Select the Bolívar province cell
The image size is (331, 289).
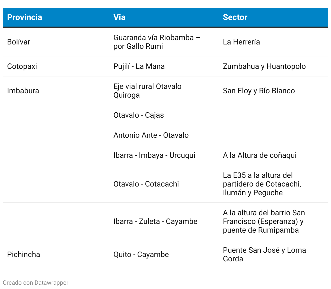[18, 42]
